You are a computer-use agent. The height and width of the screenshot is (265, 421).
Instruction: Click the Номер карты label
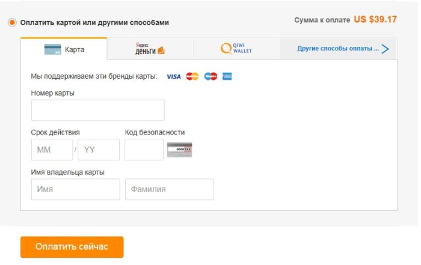[53, 93]
